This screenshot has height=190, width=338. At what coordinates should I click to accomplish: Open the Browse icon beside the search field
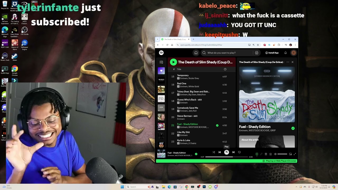[x=256, y=53]
